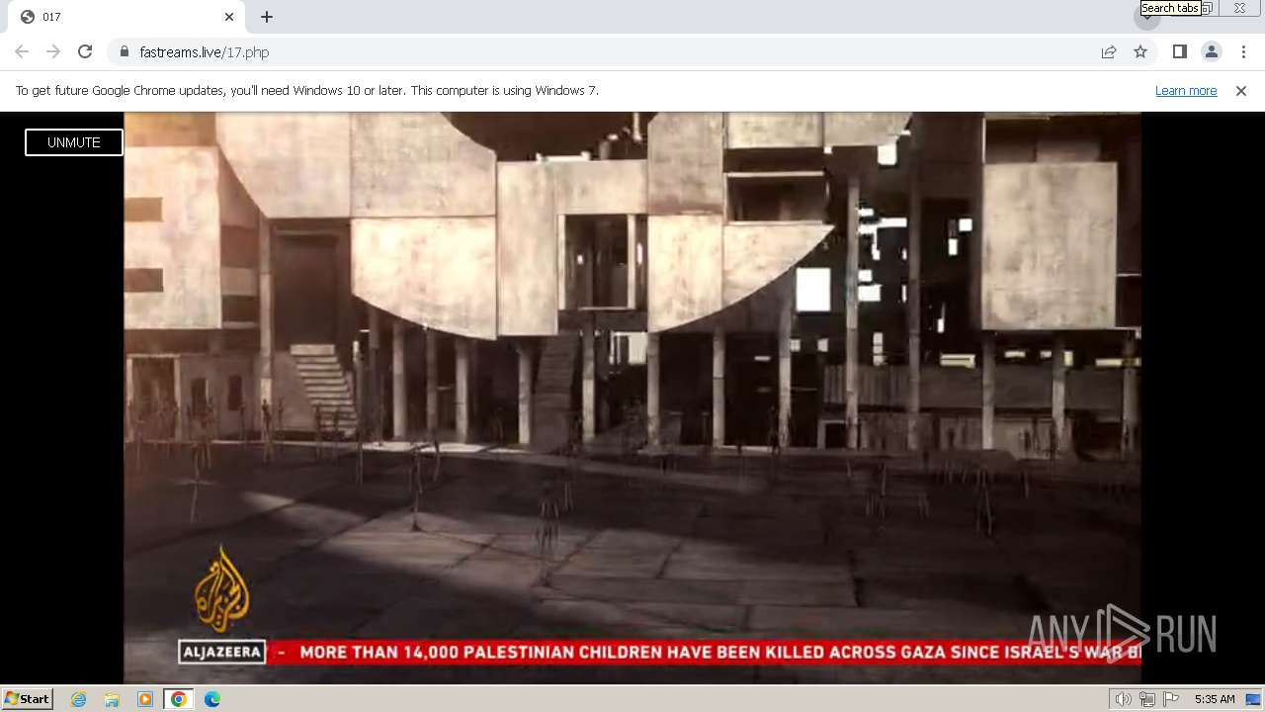This screenshot has width=1265, height=712.
Task: Launch Internet Explorer from taskbar
Action: [x=79, y=699]
